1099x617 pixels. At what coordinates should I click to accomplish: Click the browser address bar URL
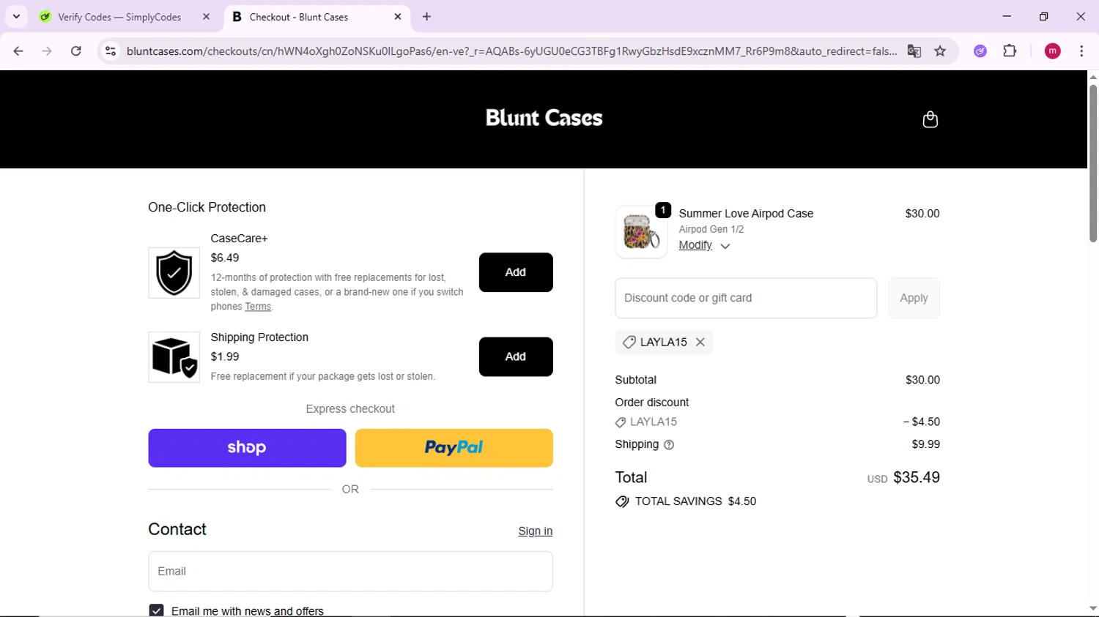[x=511, y=51]
